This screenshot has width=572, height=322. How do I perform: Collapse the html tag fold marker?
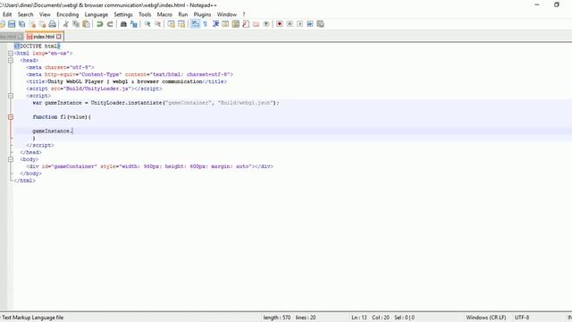pos(11,54)
